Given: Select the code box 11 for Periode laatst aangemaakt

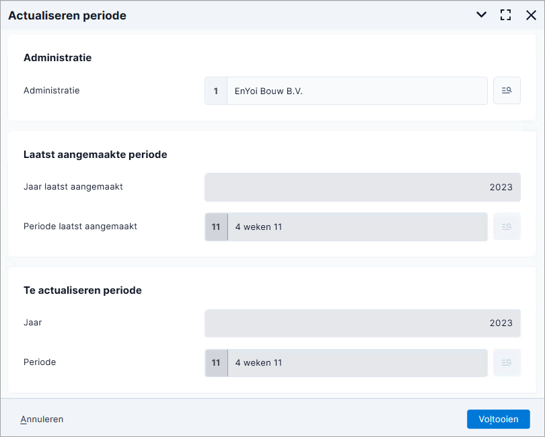Looking at the screenshot, I should click(216, 227).
